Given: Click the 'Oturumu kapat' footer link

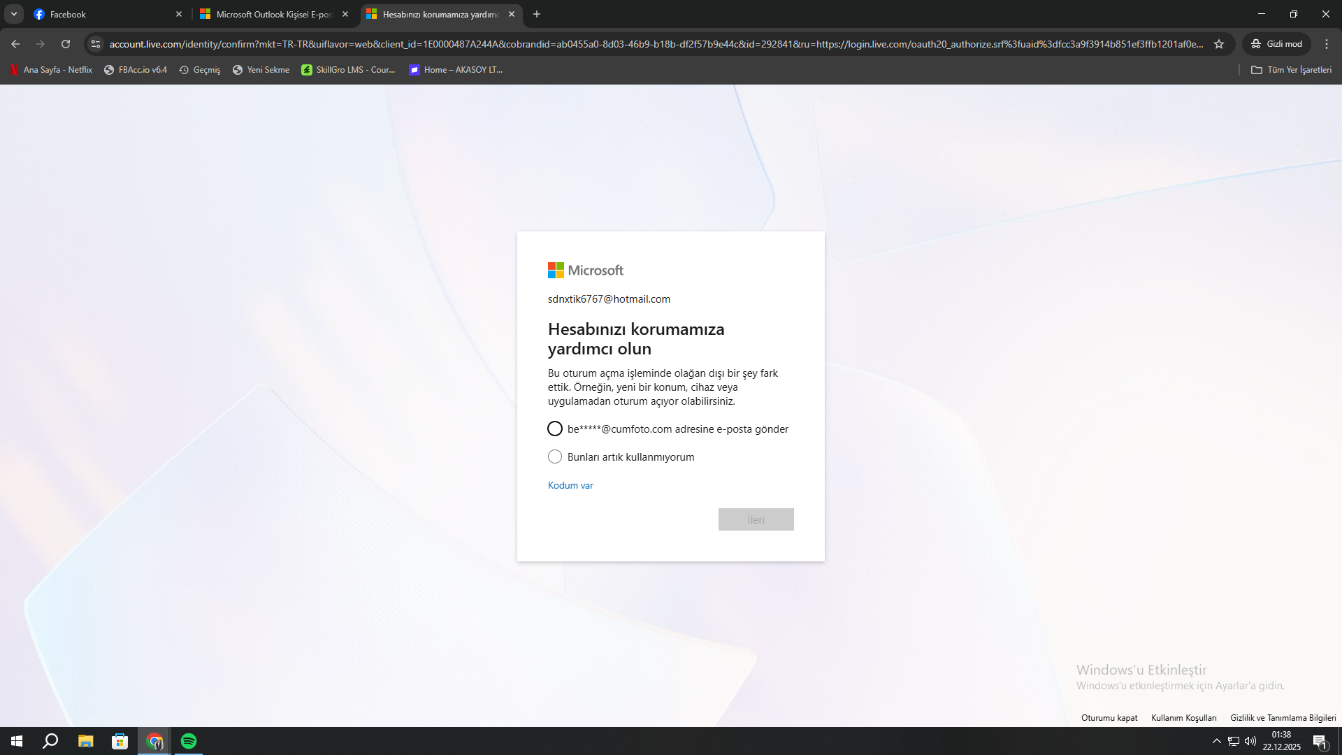Looking at the screenshot, I should [1109, 718].
